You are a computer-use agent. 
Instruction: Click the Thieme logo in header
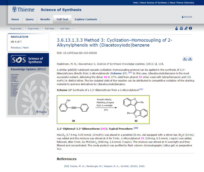(23, 10)
